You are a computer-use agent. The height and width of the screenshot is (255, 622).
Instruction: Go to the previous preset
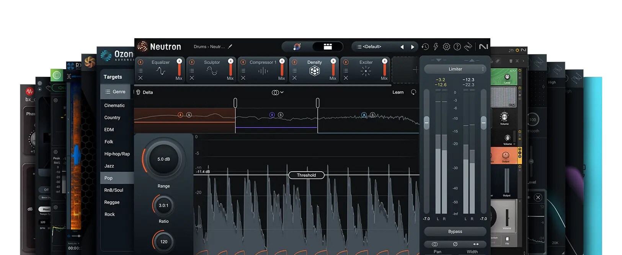tap(402, 47)
